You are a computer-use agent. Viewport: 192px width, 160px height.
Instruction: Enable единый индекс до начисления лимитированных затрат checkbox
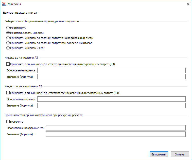[8, 64]
